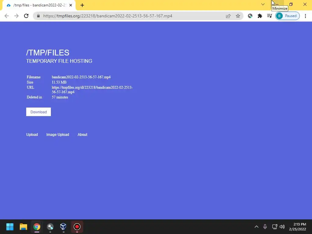Select the /tmp/files bandicam tab

click(x=39, y=5)
